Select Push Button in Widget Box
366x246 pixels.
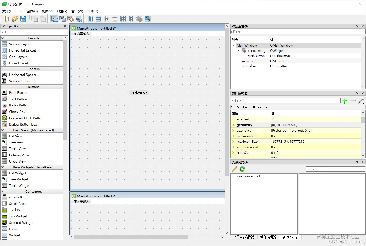pyautogui.click(x=18, y=93)
